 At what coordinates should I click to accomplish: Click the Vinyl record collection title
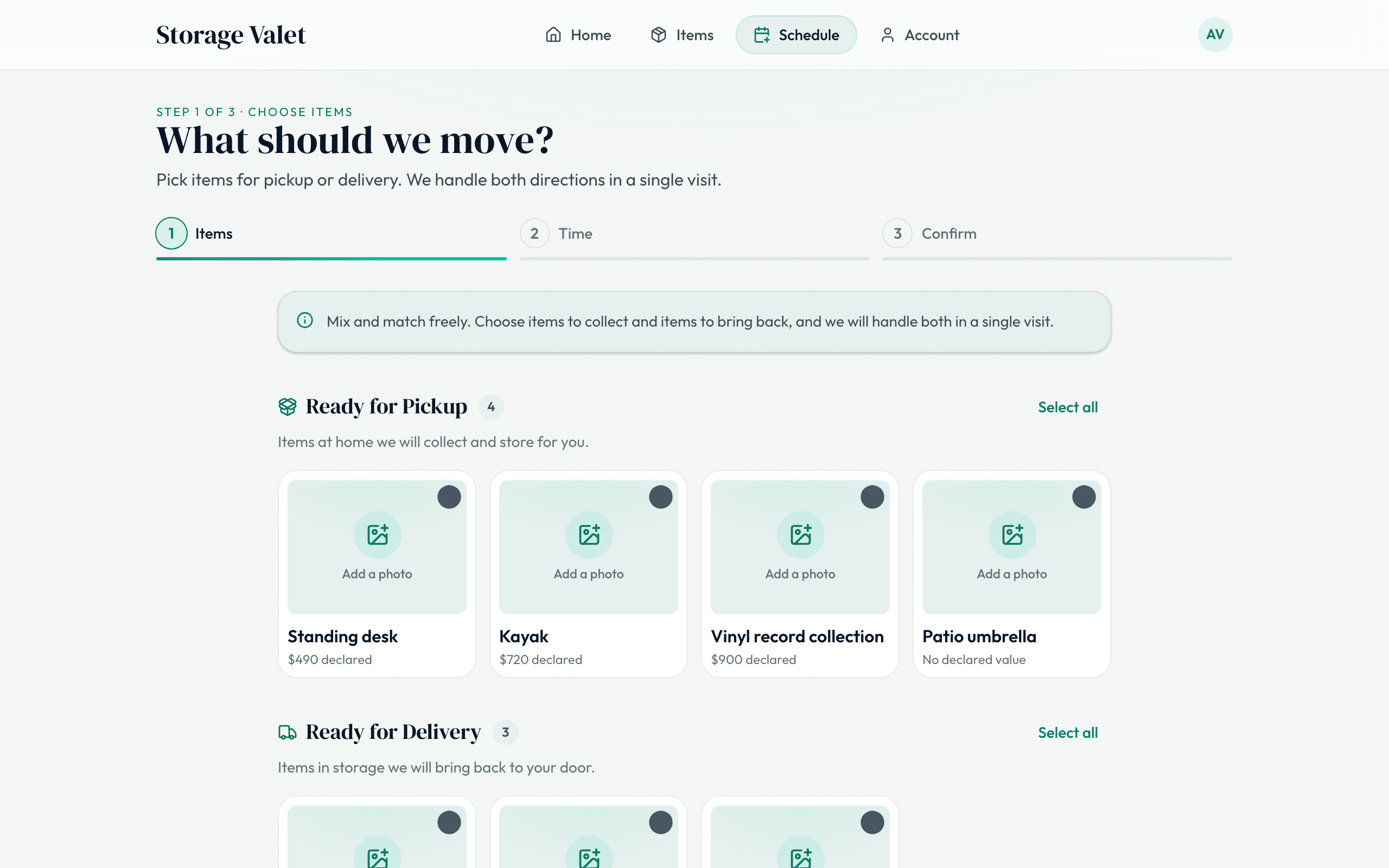(797, 636)
